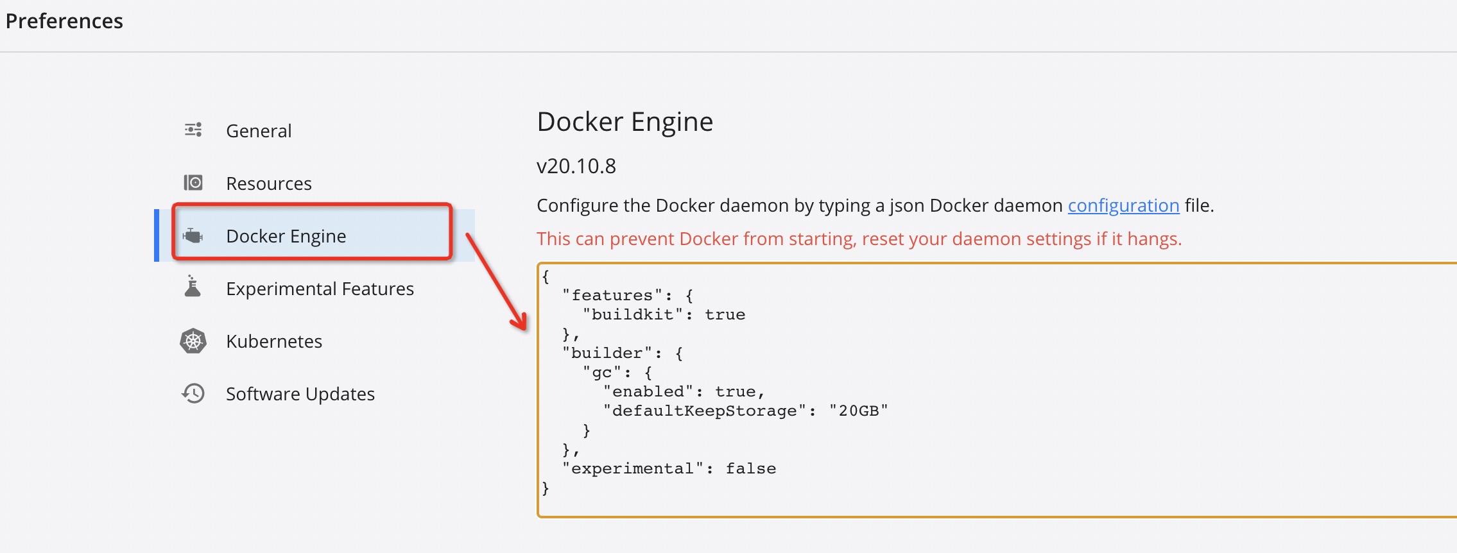Click the Kubernetes wheel icon
1457x553 pixels.
click(193, 341)
